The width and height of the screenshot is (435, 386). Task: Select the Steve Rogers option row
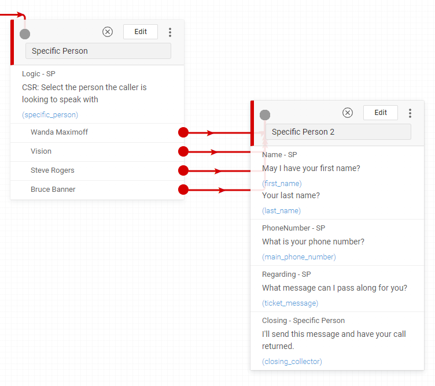tap(97, 170)
